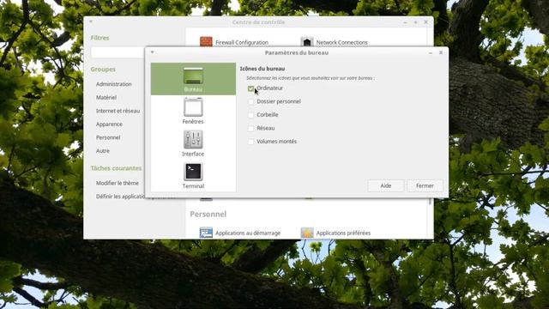Image resolution: width=549 pixels, height=309 pixels.
Task: Enable the Volumes montés desktop icon
Action: click(x=250, y=142)
